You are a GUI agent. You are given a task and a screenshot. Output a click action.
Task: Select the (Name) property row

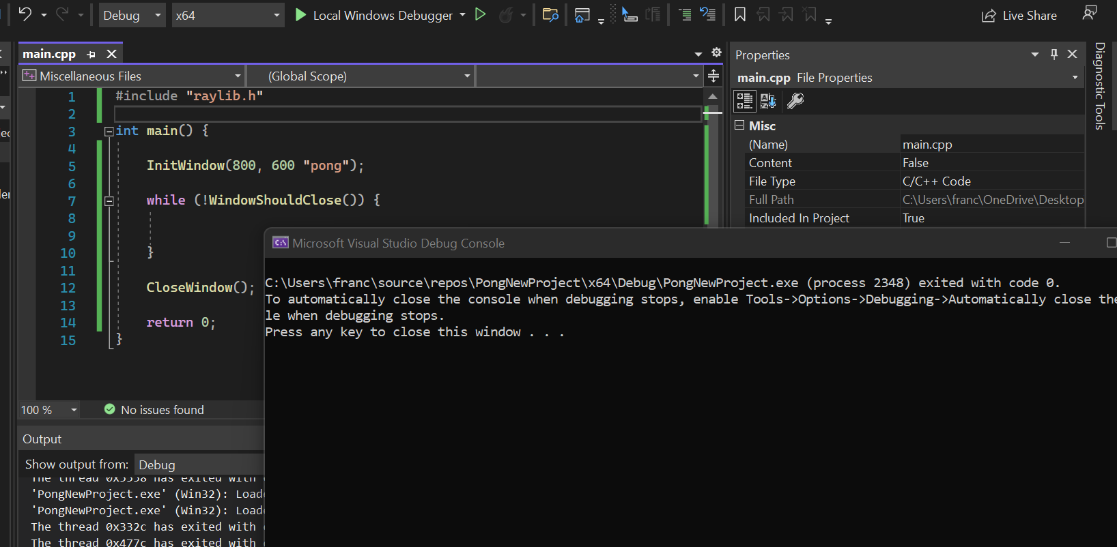pyautogui.click(x=914, y=144)
